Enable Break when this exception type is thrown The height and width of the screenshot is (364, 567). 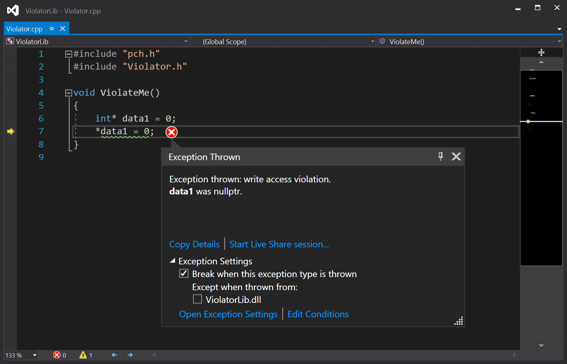184,273
